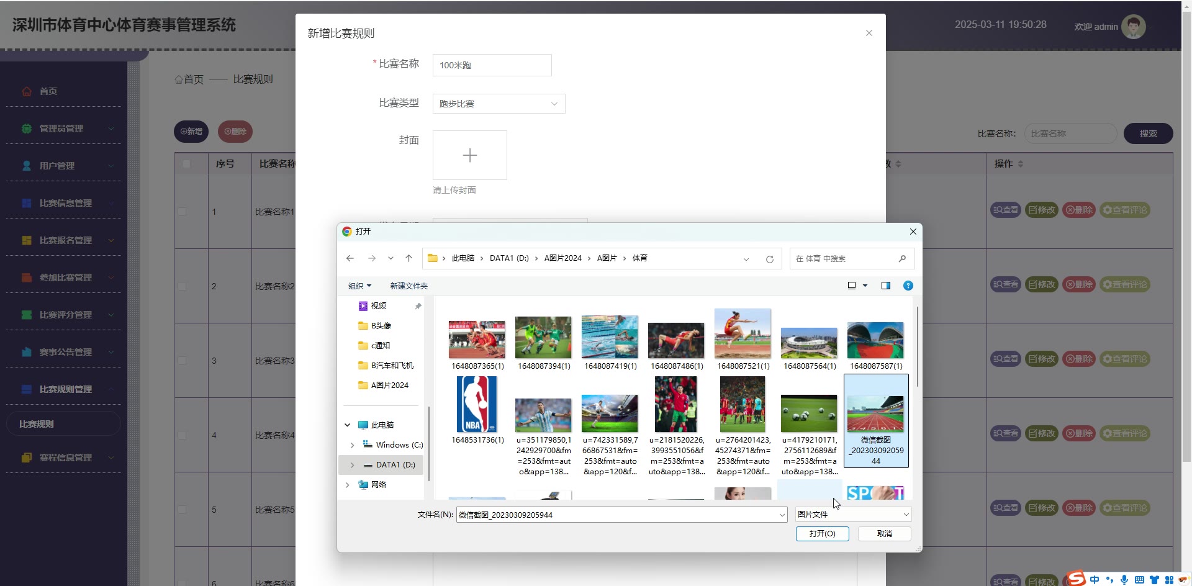Open the 图片文件 file type dropdown
Screen dimensions: 1192x586
click(853, 515)
